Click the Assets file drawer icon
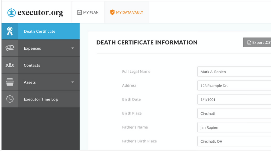The width and height of the screenshot is (271, 161). 10,82
